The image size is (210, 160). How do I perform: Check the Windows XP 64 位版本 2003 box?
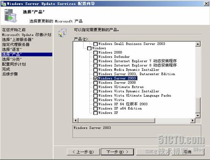[x=96, y=104]
